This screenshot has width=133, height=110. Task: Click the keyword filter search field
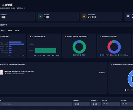pos(36,104)
